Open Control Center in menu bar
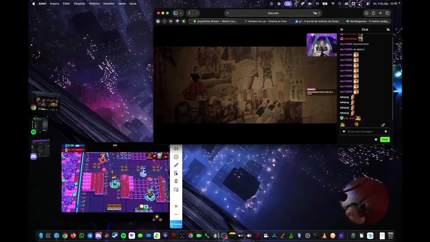Screen dimensions: 430x242 367,4
